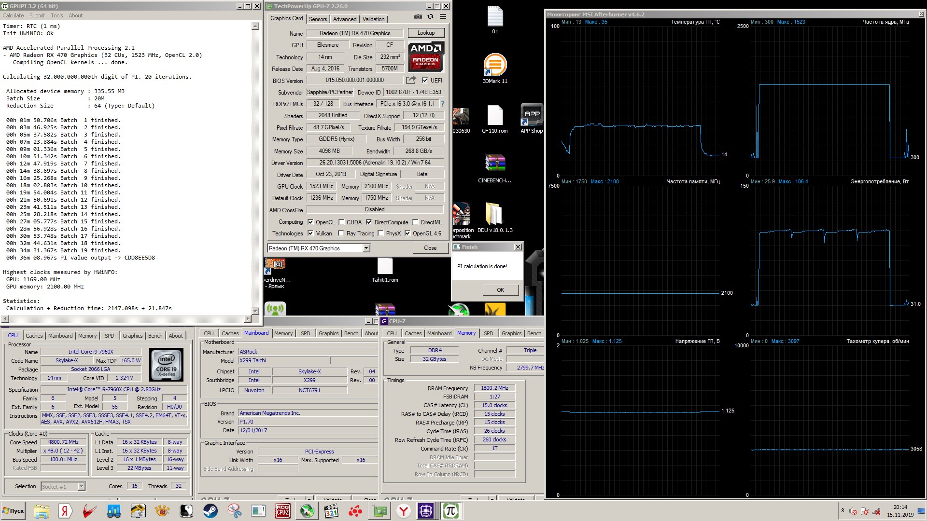Open SPD tab in the CPU-Z Memory window
Viewport: 927px width, 521px height.
point(489,333)
